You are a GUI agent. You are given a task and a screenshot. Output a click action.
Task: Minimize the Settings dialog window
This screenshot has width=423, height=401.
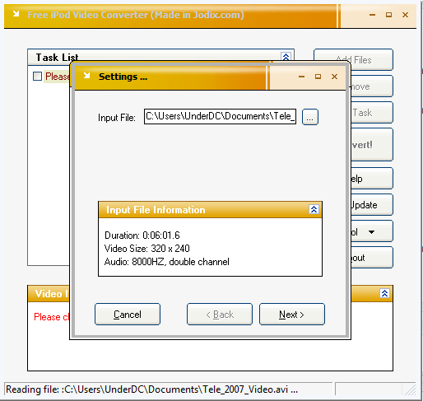click(x=301, y=77)
